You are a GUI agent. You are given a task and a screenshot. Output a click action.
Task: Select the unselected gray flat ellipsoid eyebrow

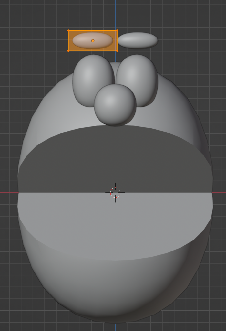click(138, 40)
